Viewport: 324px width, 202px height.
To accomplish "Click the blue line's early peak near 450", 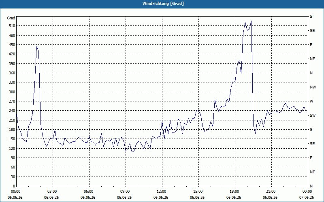I will (x=36, y=47).
